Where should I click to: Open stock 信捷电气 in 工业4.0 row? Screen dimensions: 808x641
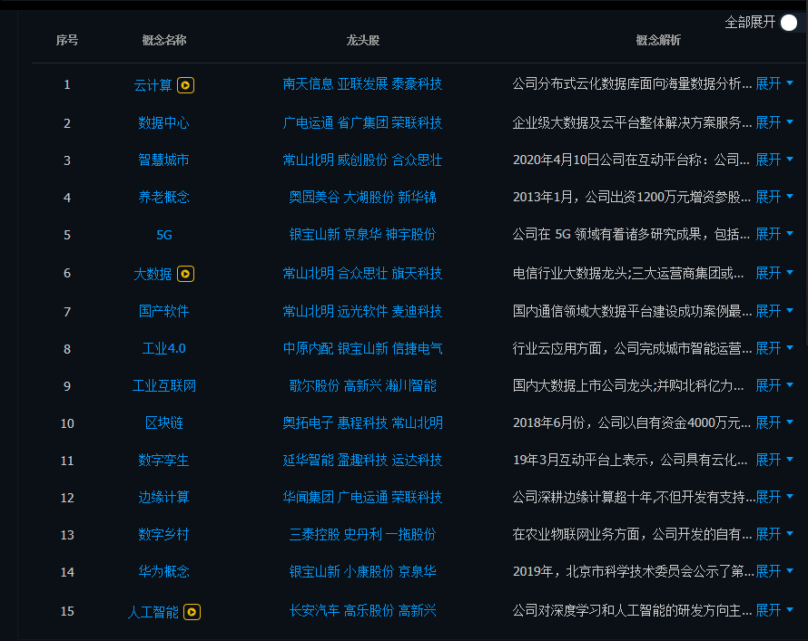point(417,348)
